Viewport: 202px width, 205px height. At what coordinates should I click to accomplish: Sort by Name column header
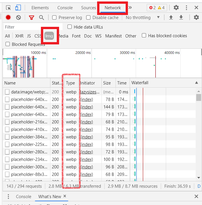tap(27, 83)
